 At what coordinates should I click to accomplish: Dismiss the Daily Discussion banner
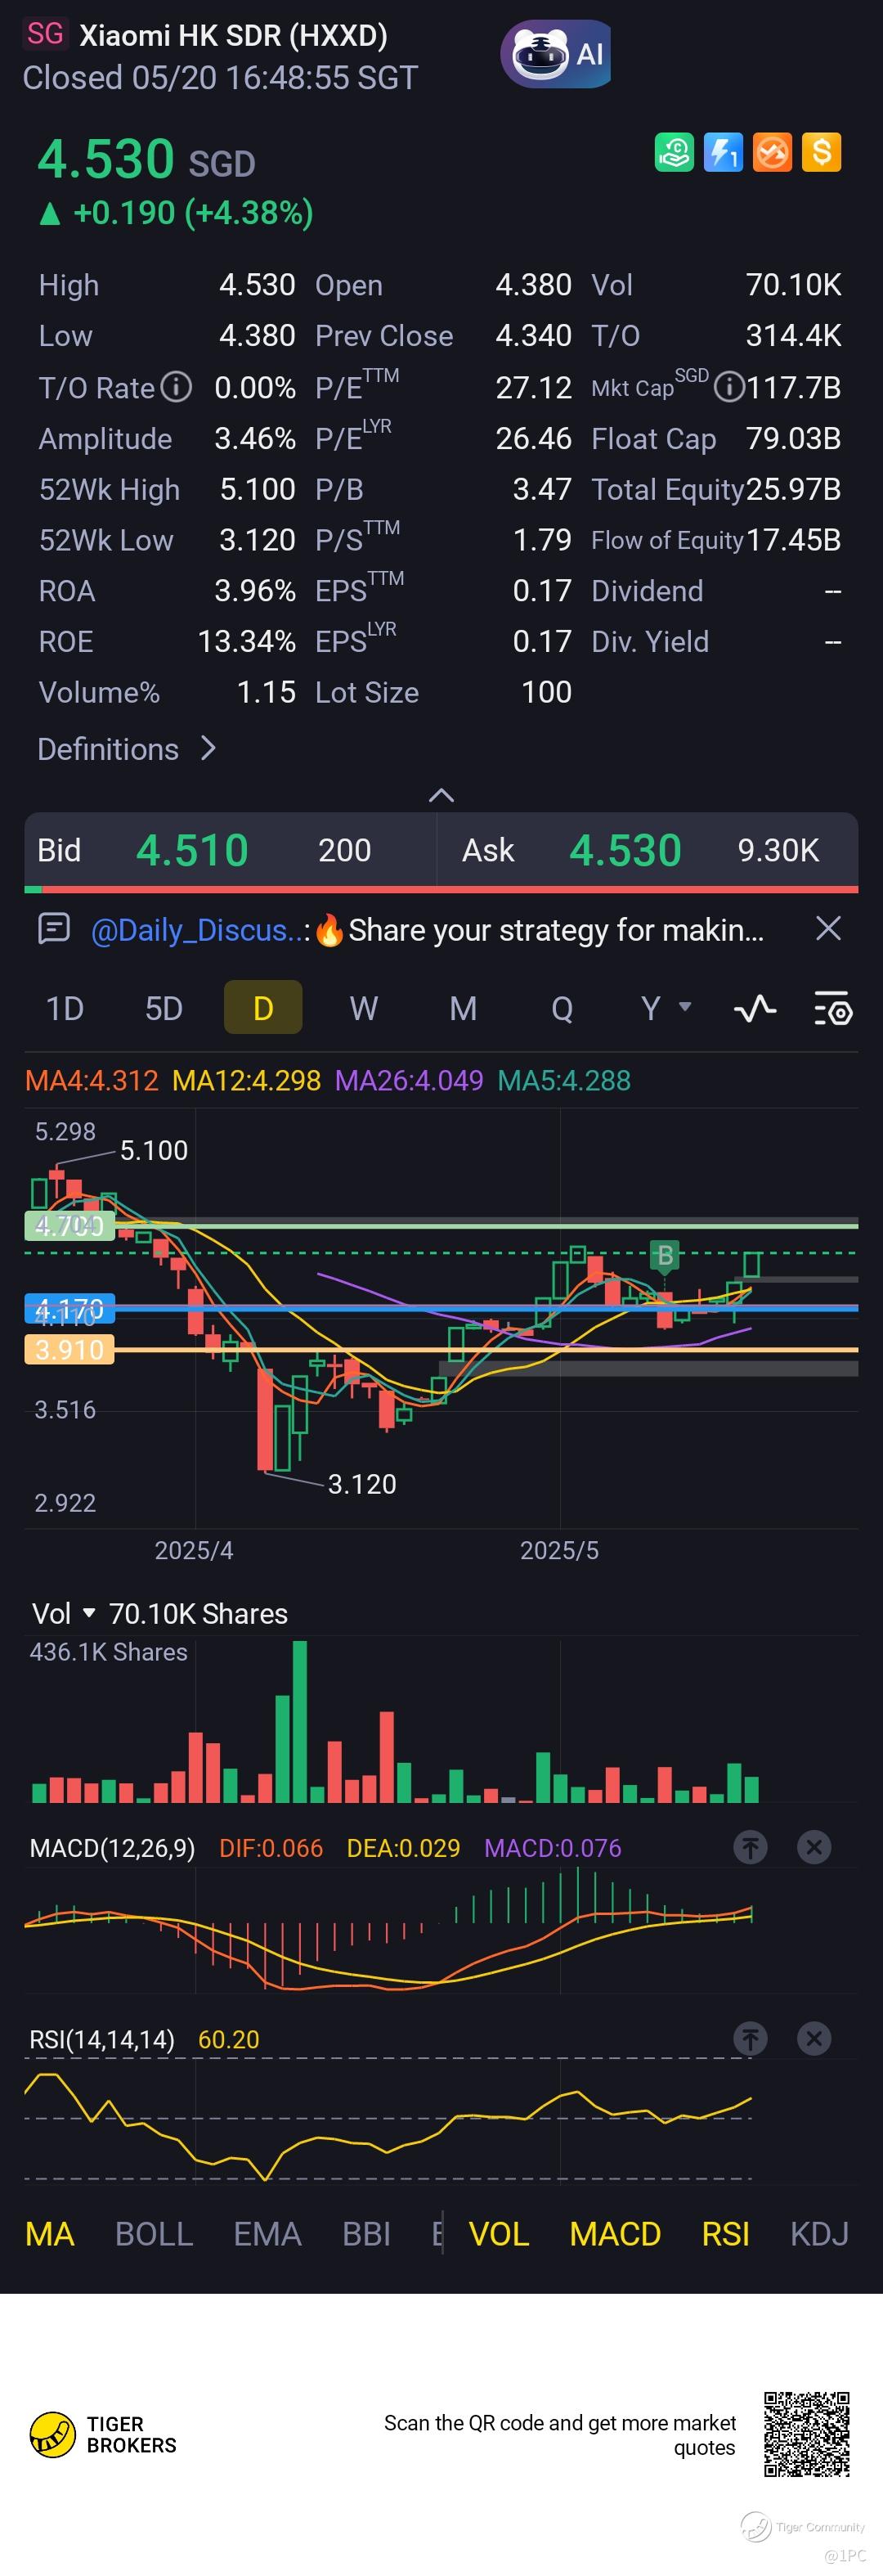[x=828, y=929]
